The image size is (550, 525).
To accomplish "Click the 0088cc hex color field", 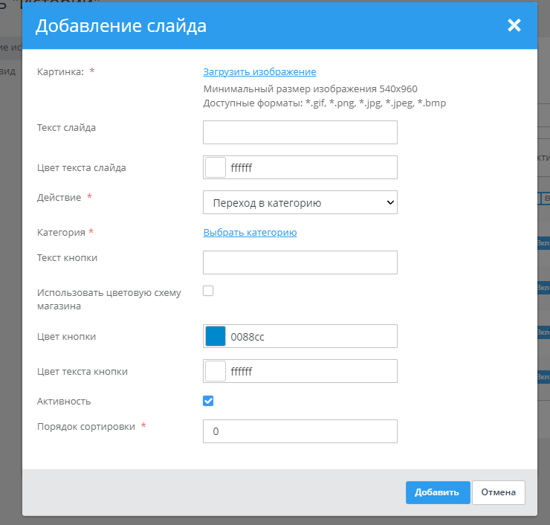I will pos(312,336).
